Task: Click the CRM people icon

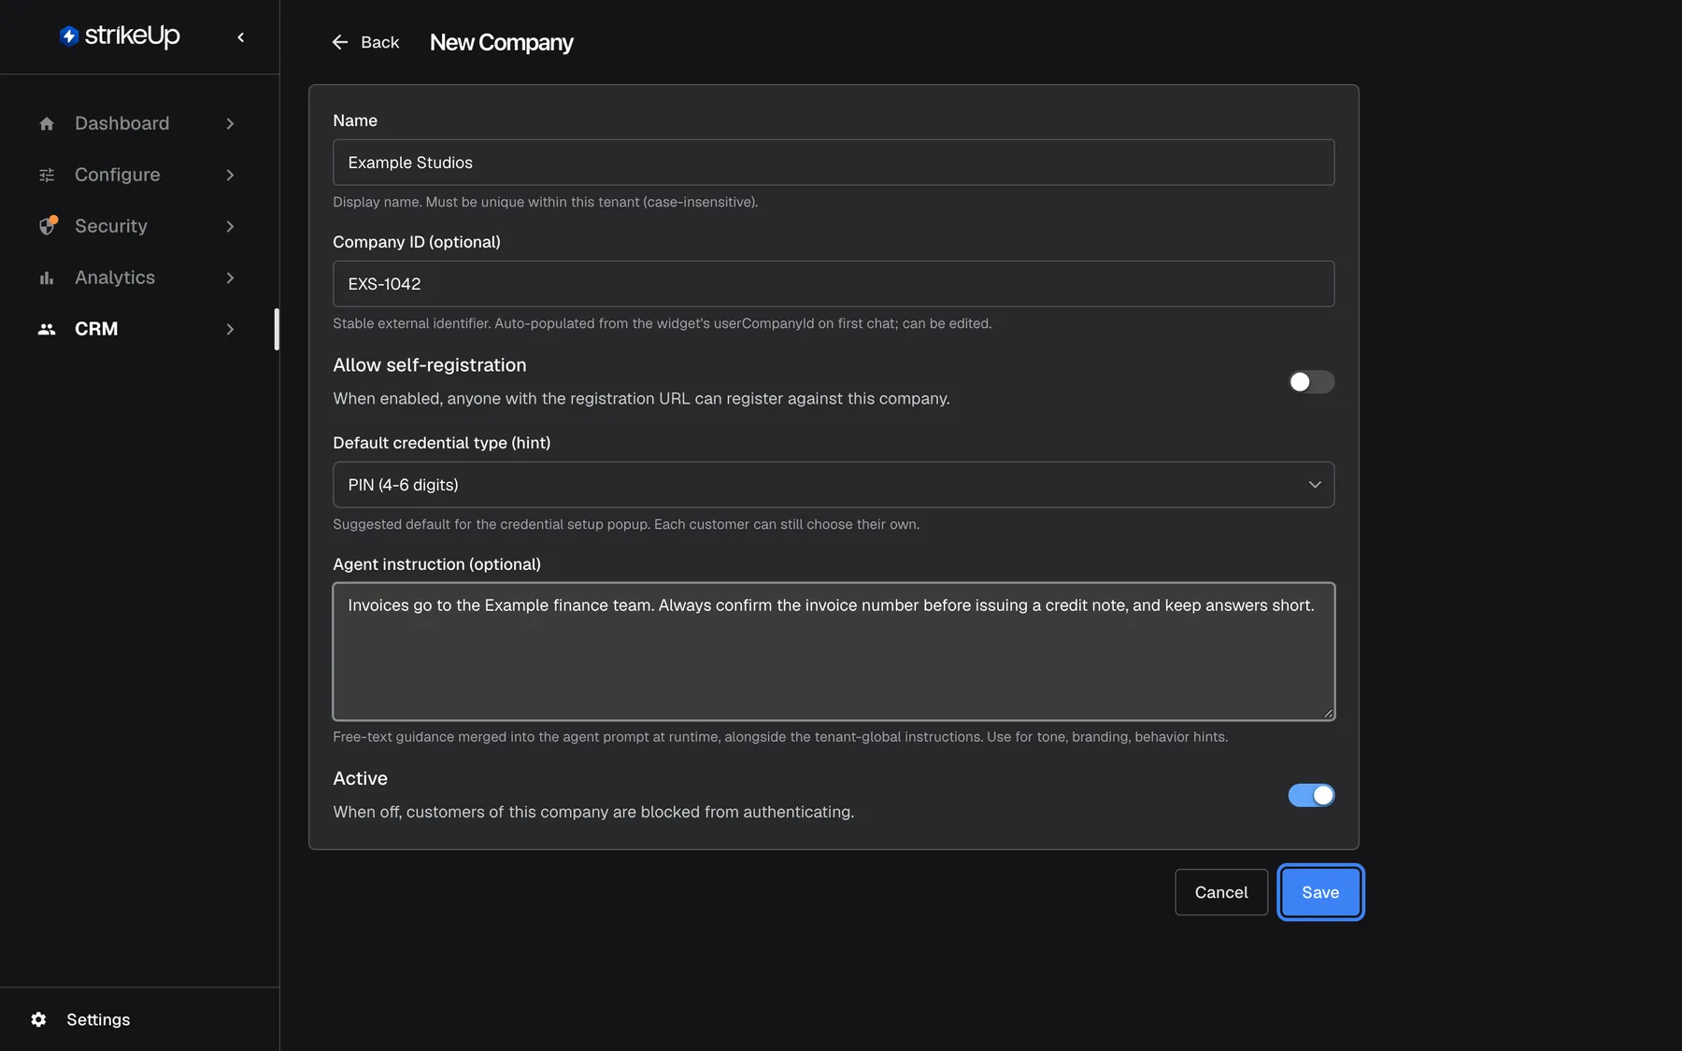Action: click(x=47, y=329)
